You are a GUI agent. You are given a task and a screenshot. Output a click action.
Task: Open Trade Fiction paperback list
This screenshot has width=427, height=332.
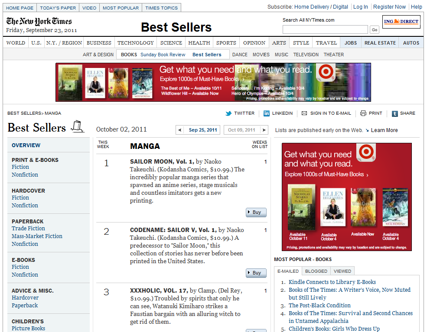(28, 229)
